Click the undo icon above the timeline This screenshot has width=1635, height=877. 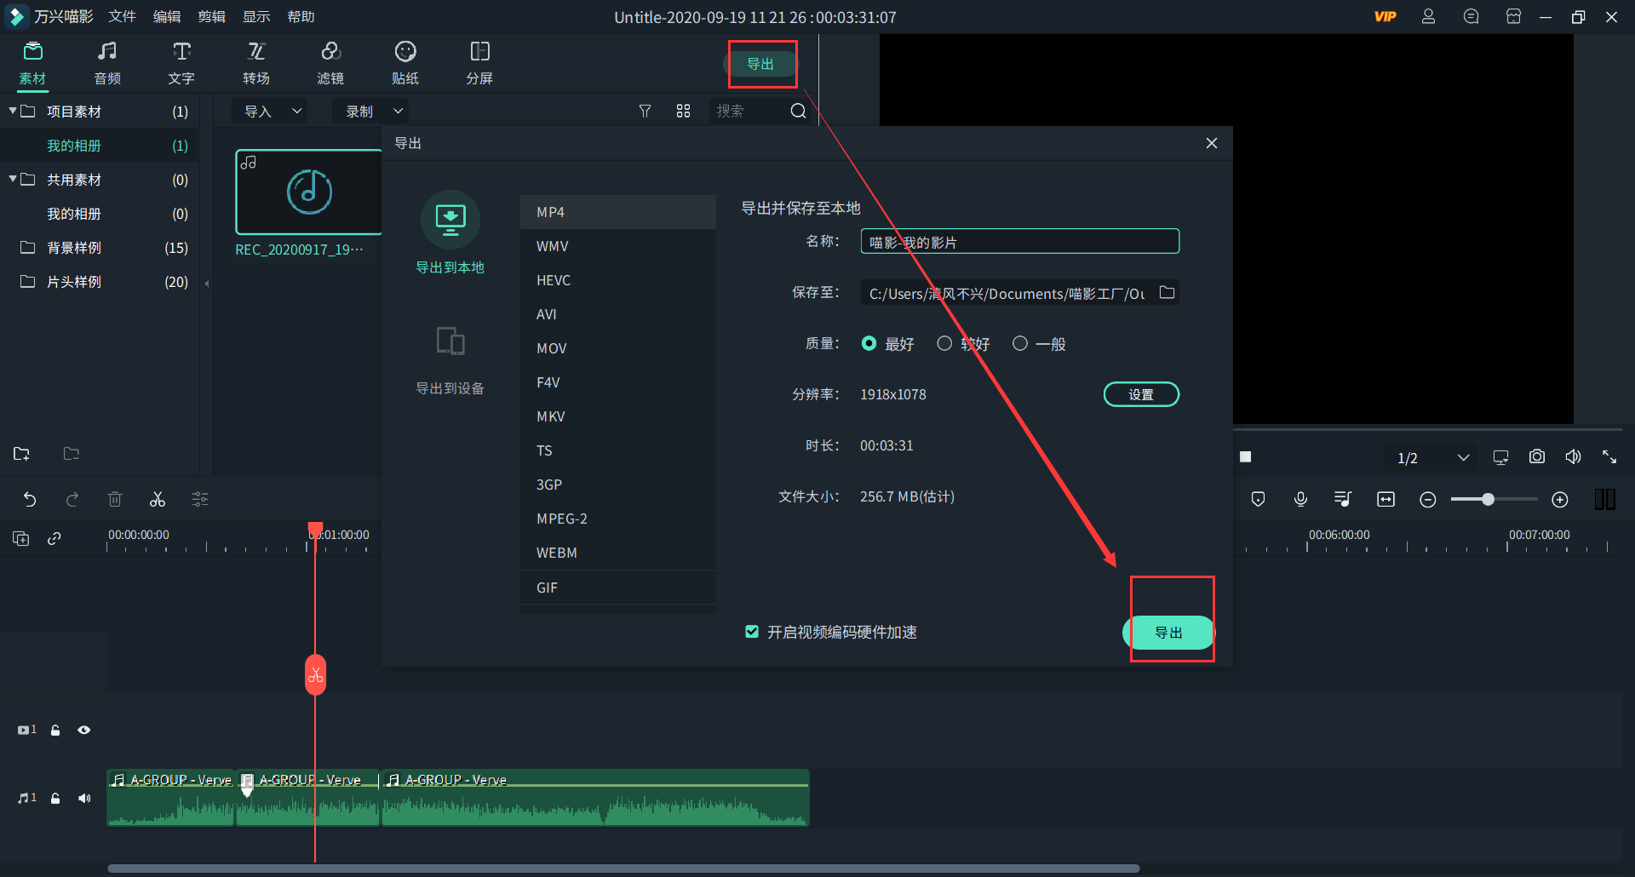(31, 499)
